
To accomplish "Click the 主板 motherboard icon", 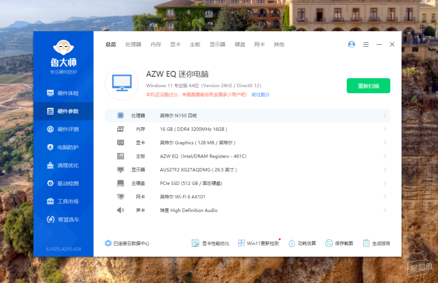I will (x=120, y=156).
